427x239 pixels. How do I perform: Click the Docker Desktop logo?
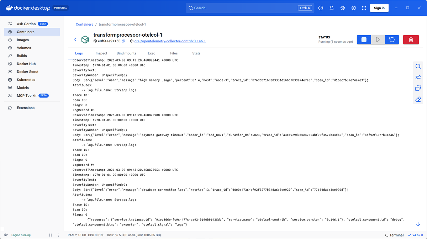(27, 7)
